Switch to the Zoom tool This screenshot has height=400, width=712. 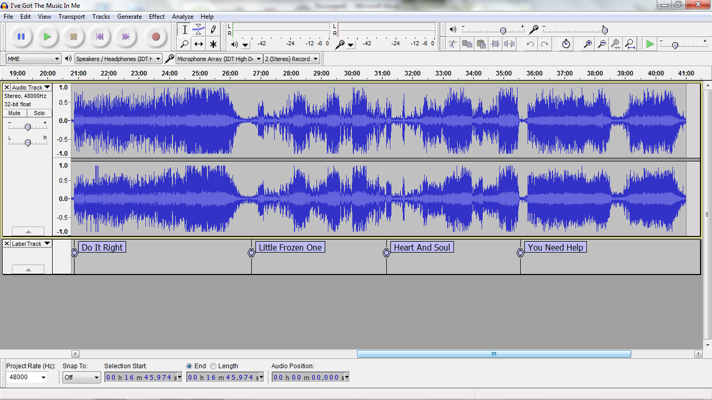coord(185,44)
